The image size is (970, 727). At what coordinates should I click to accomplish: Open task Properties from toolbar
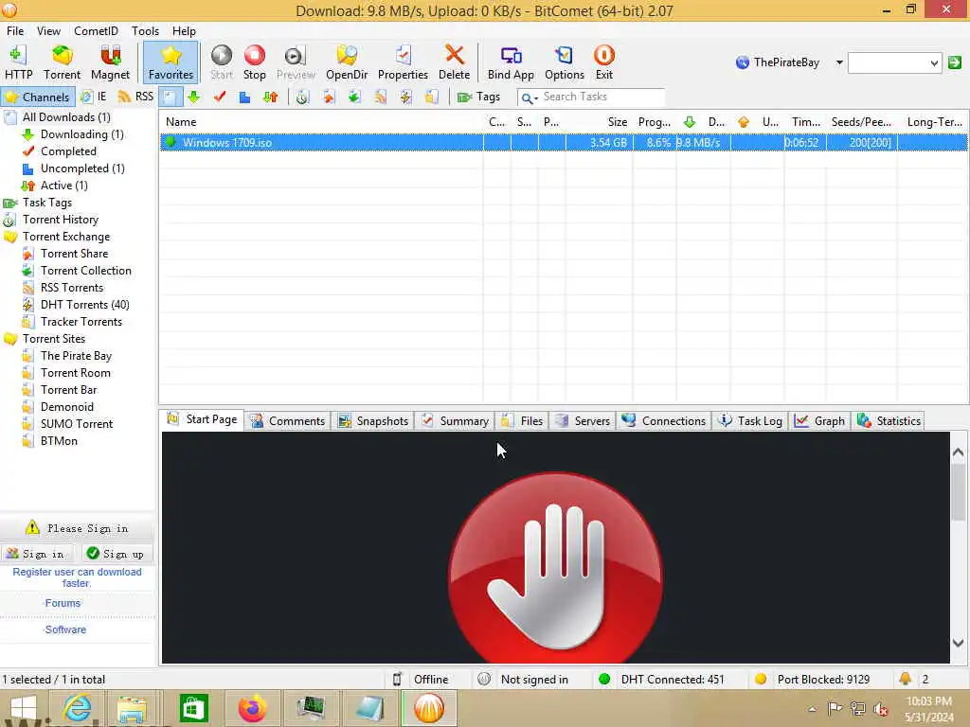click(x=403, y=62)
